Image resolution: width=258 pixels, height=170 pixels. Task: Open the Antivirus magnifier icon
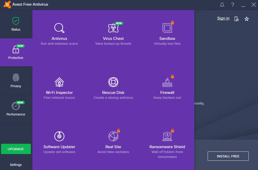coord(59,28)
